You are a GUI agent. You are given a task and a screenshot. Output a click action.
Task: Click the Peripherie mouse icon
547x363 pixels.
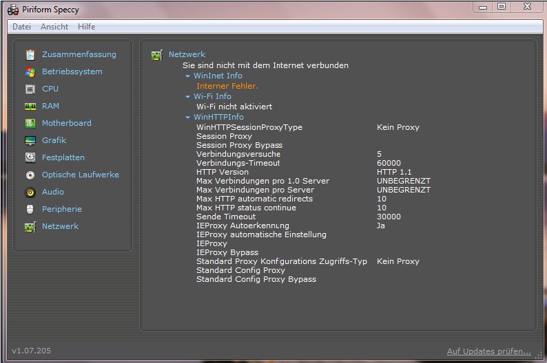[30, 209]
